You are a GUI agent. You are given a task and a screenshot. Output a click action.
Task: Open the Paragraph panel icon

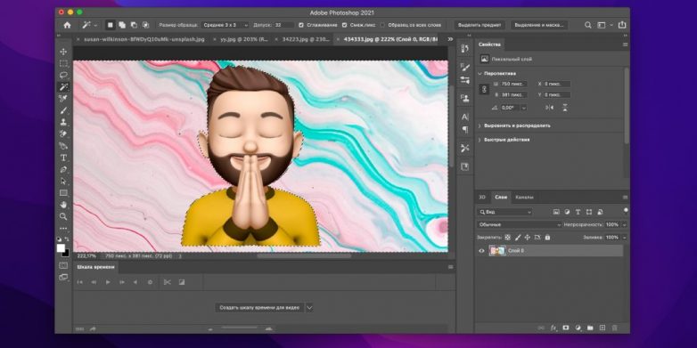click(465, 130)
